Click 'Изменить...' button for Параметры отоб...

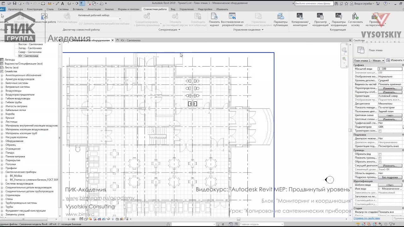tap(390, 92)
